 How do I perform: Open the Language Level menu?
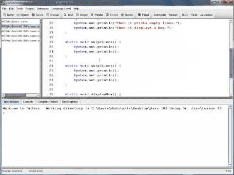[x=61, y=9]
